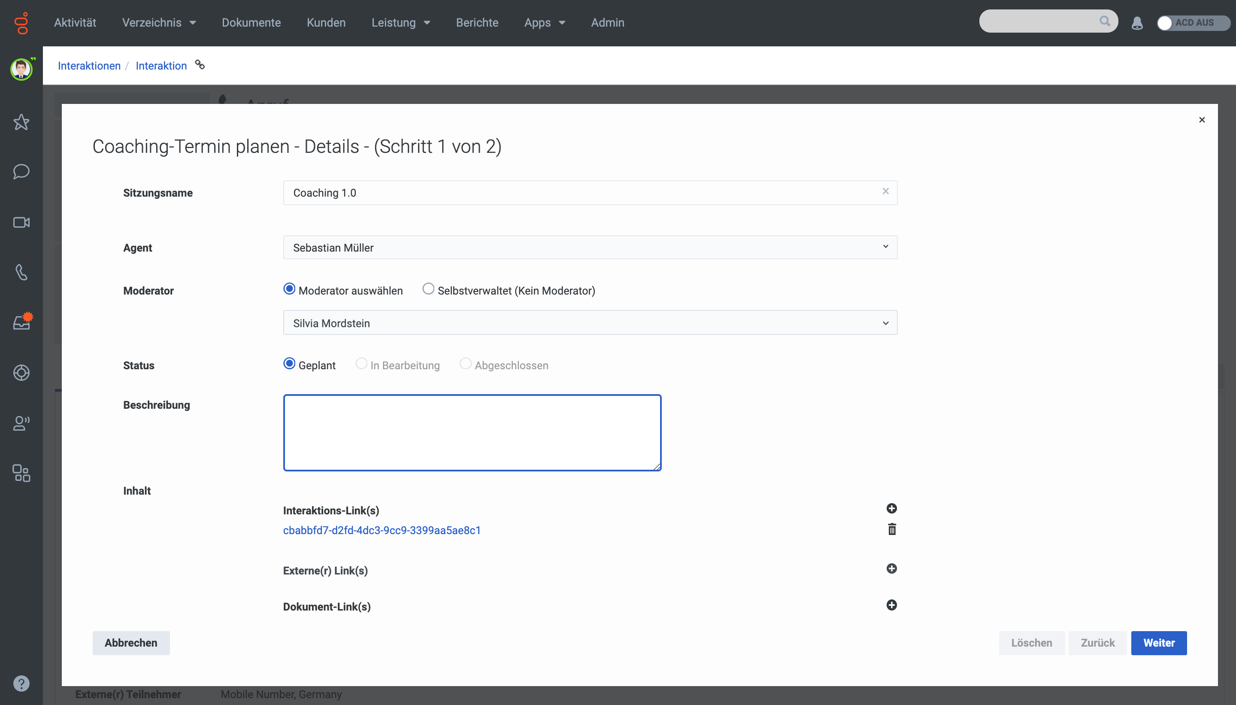This screenshot has height=705, width=1236.
Task: Add a new Interaktions-Link with plus icon
Action: pos(891,508)
